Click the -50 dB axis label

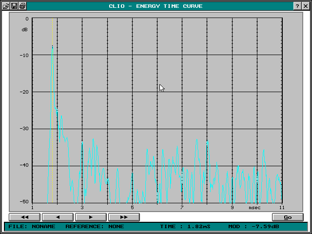click(24, 201)
